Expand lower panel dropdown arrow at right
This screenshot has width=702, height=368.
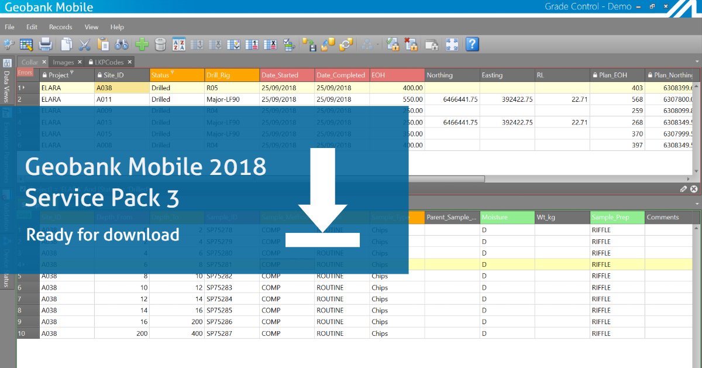[697, 204]
